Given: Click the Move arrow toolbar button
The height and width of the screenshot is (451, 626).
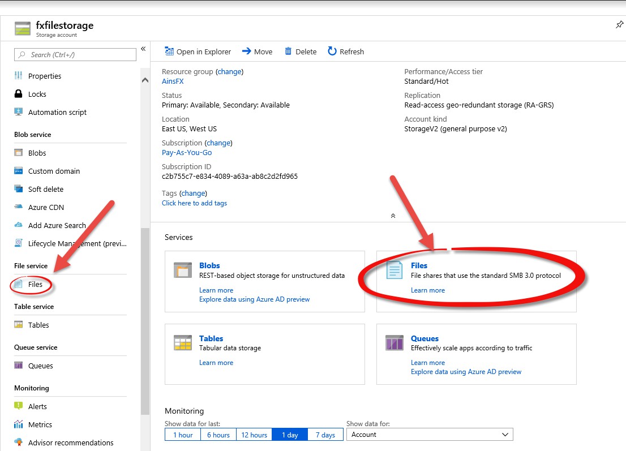Looking at the screenshot, I should click(258, 51).
